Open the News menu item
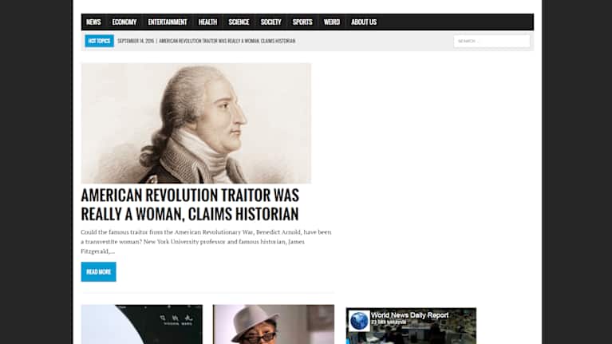 tap(93, 22)
